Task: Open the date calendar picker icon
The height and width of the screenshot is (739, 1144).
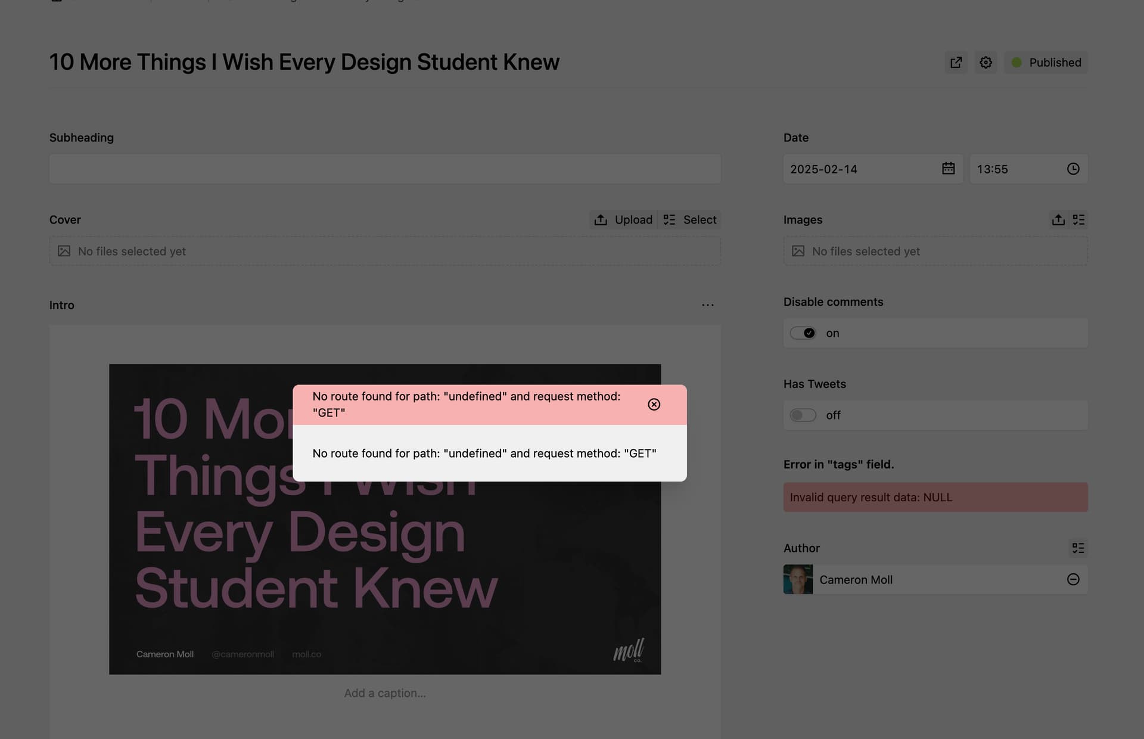Action: tap(948, 169)
